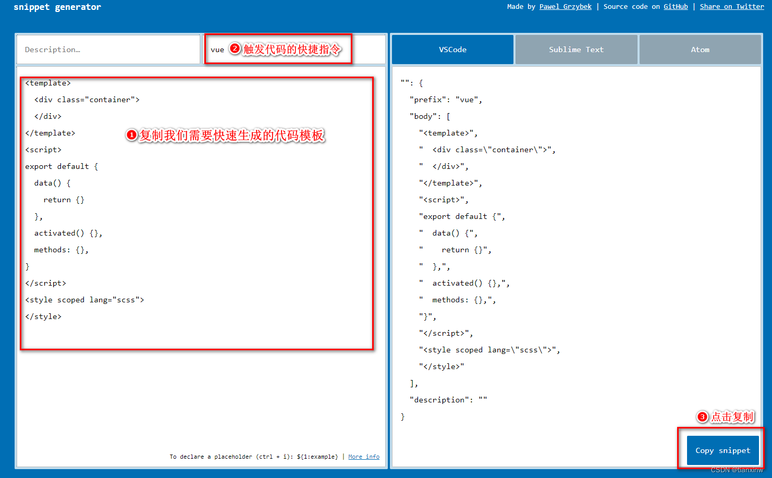Open the Share on Twitter link
This screenshot has height=478, width=772.
(732, 7)
